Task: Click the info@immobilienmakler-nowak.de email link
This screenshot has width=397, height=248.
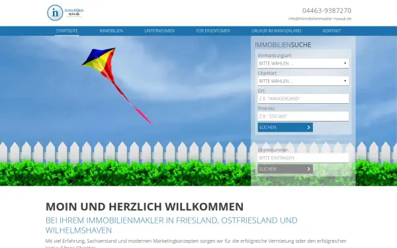Action: (x=320, y=19)
